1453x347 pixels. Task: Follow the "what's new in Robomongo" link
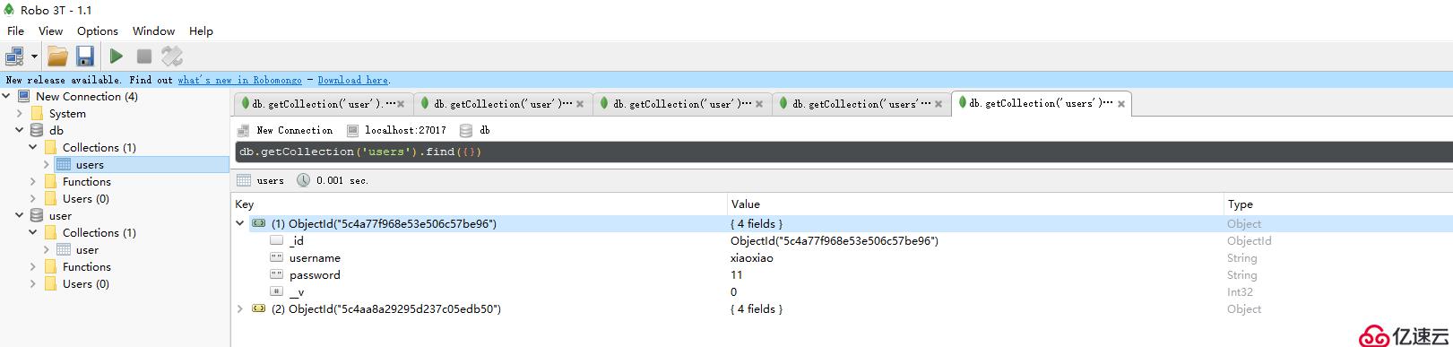click(239, 80)
